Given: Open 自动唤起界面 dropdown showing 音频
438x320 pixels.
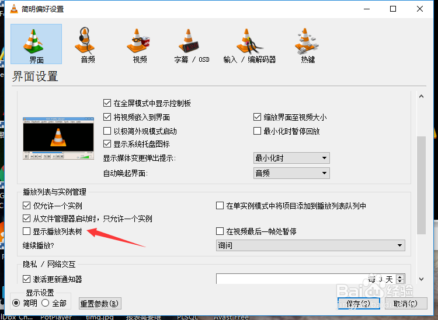Looking at the screenshot, I should [291, 173].
